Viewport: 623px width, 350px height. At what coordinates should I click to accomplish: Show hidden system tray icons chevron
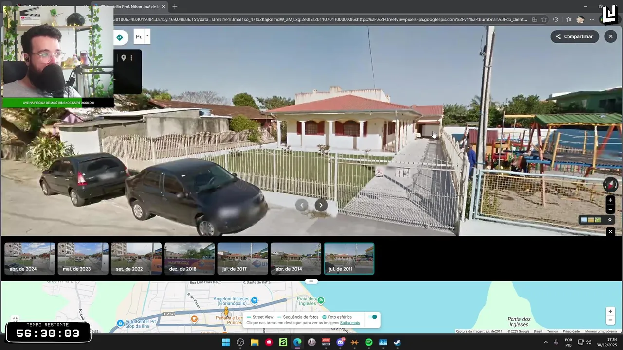545,342
